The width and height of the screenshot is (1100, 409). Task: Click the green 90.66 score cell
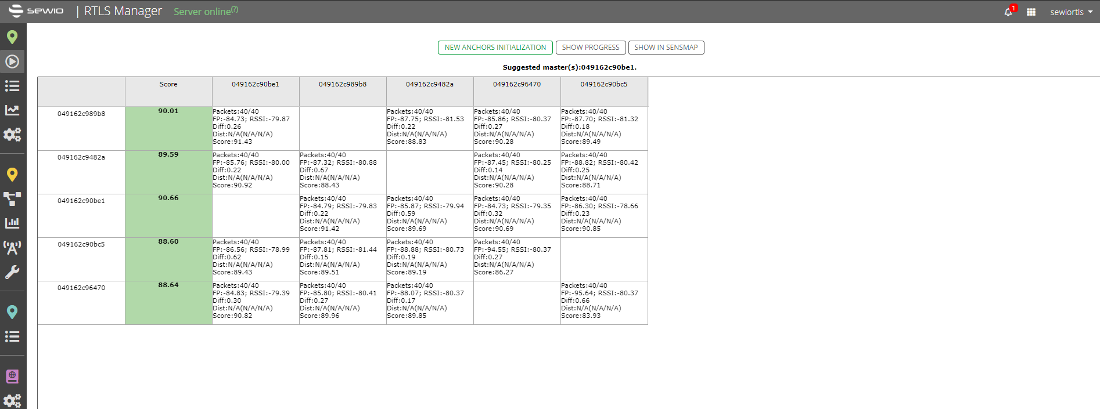pyautogui.click(x=168, y=215)
